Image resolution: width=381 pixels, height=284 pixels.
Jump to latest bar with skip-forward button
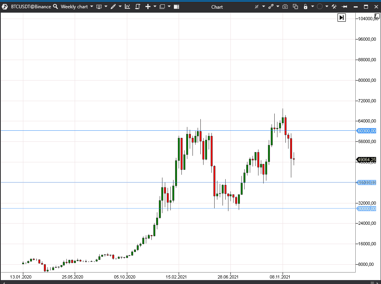click(x=341, y=17)
